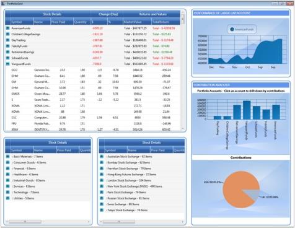Select the FPU stock row symbol
This screenshot has width=295, height=228.
tap(14, 123)
